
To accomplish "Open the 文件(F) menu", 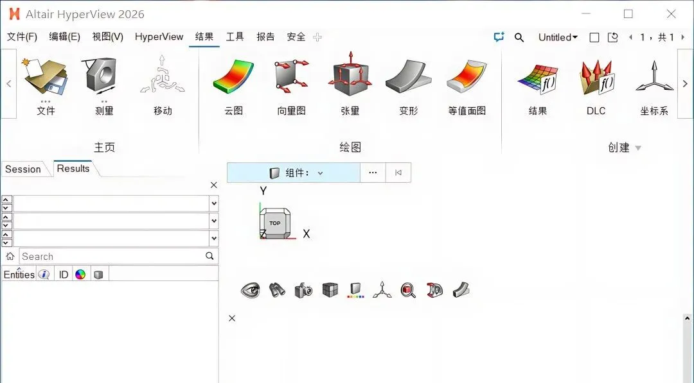I will [x=22, y=37].
